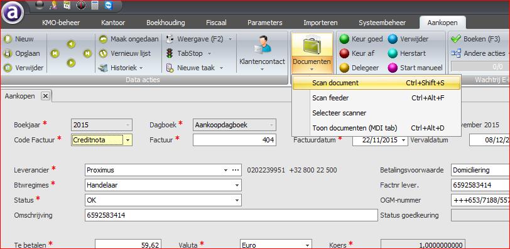510x249 pixels.
Task: Click the person icon in the quick-access bar
Action: pyautogui.click(x=54, y=5)
